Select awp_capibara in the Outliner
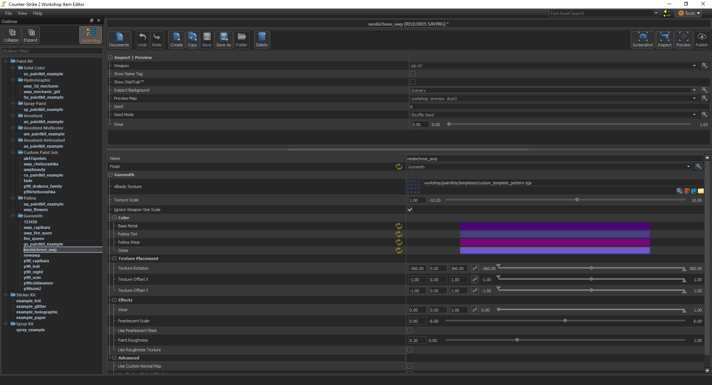The height and width of the screenshot is (385, 712). click(37, 227)
